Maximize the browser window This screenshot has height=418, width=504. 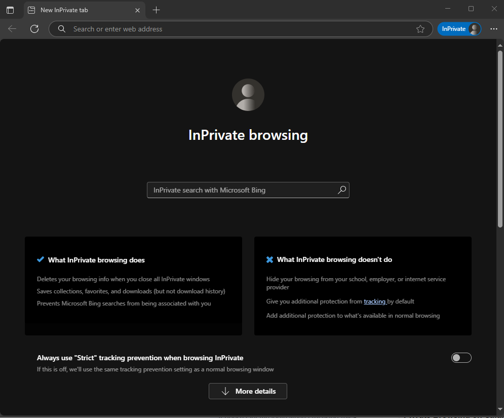[471, 9]
